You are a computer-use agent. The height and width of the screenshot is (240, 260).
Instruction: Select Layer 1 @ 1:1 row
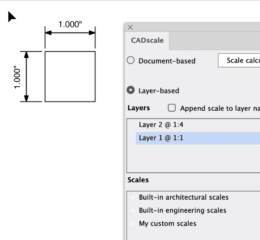[x=198, y=138]
